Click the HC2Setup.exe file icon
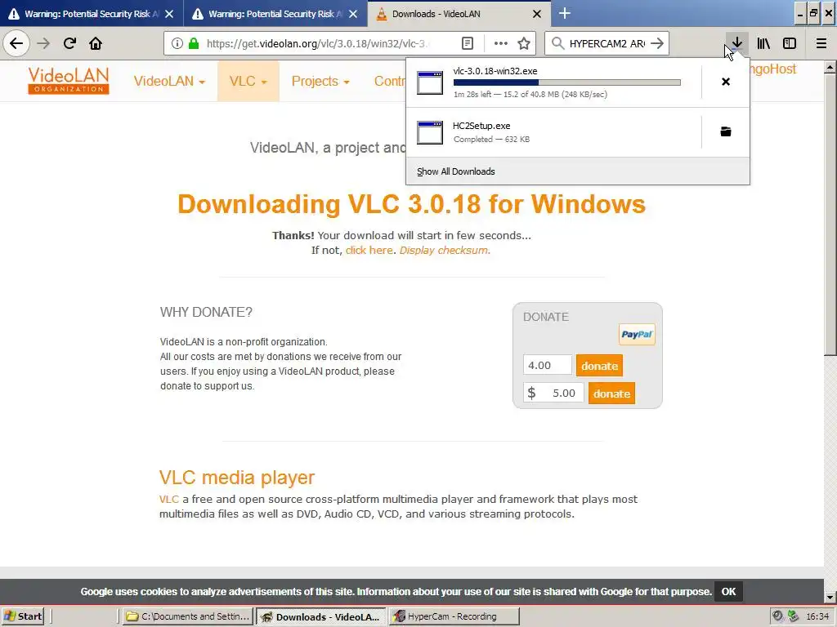Image resolution: width=837 pixels, height=627 pixels. pyautogui.click(x=430, y=133)
